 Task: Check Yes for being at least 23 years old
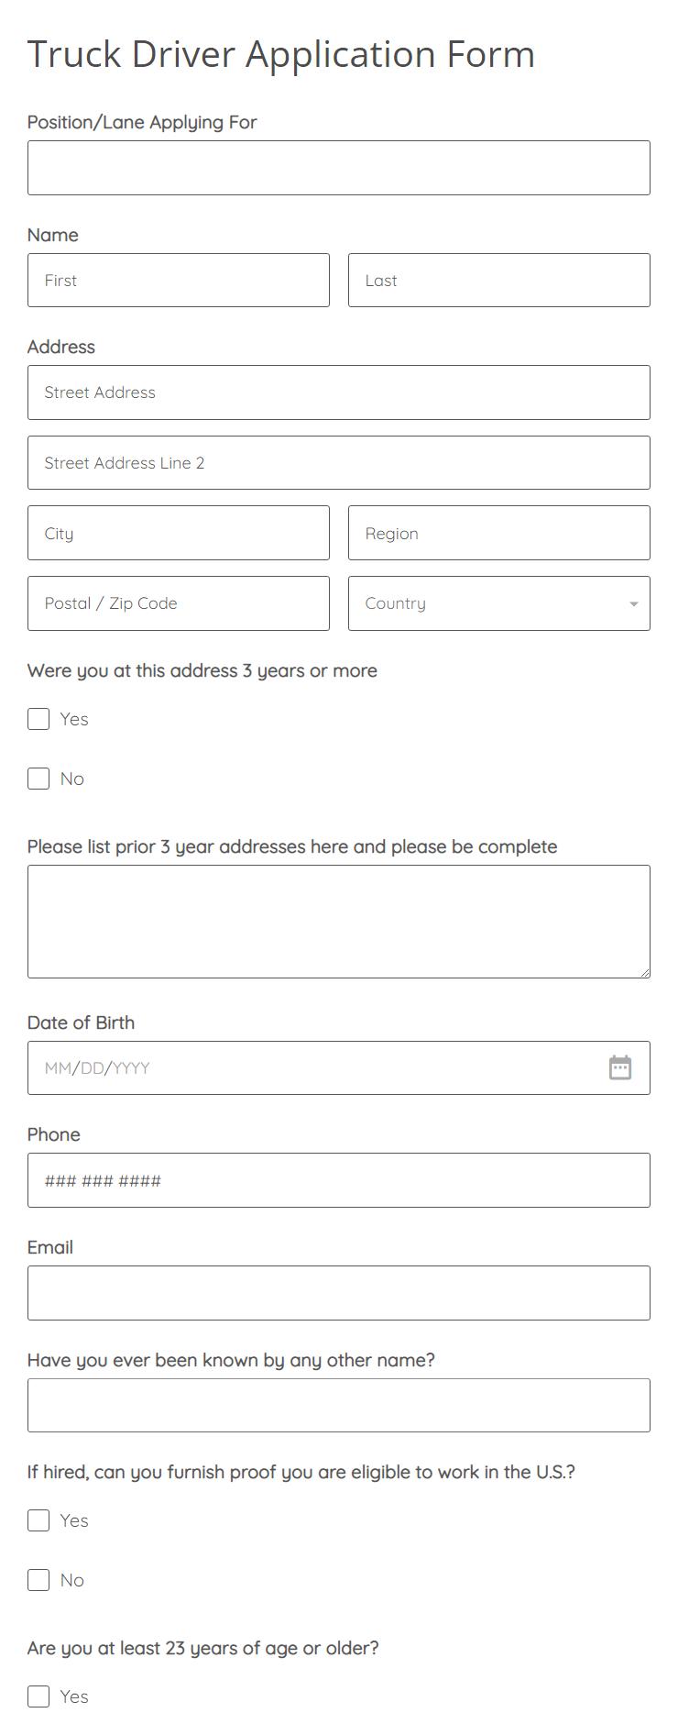click(38, 1696)
